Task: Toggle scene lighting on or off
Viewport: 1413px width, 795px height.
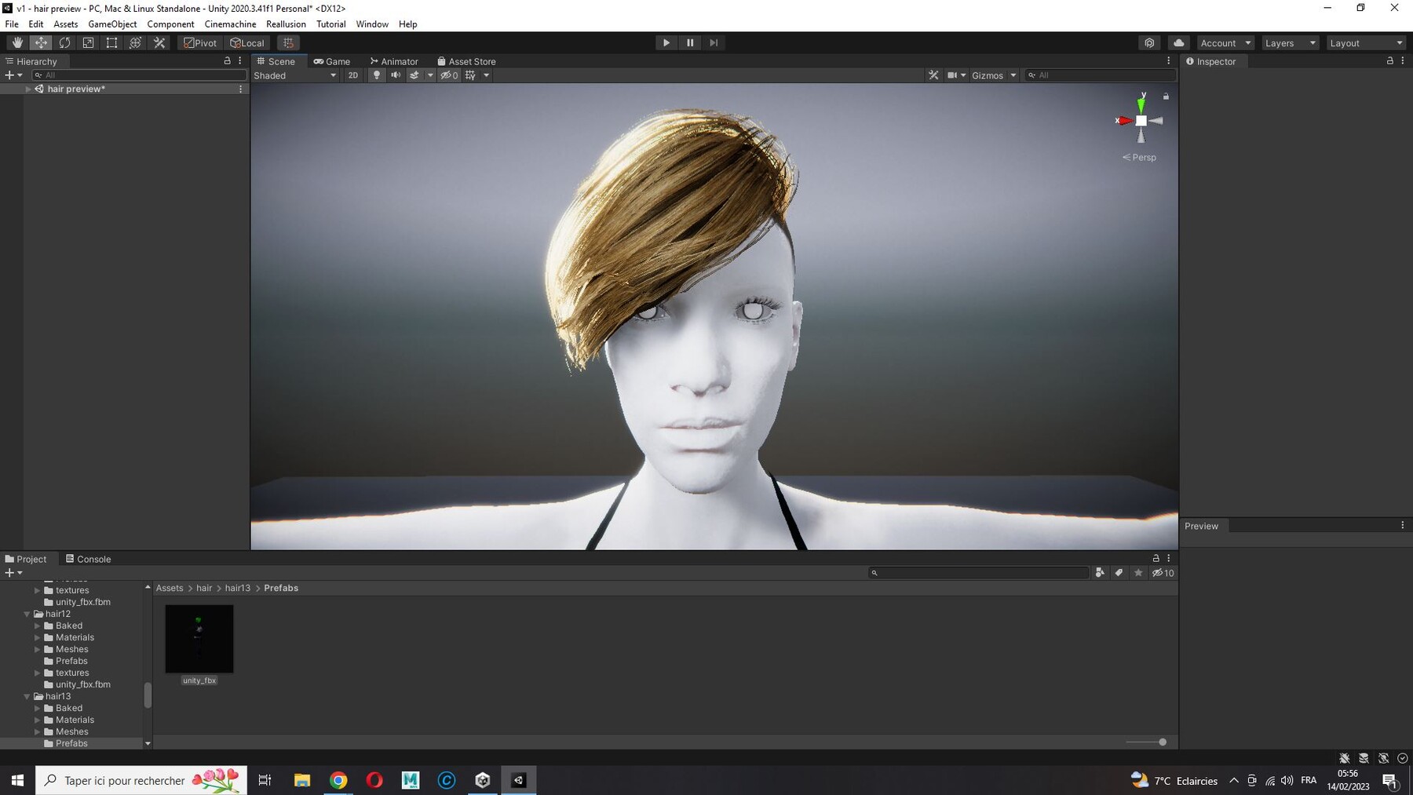Action: tap(377, 75)
